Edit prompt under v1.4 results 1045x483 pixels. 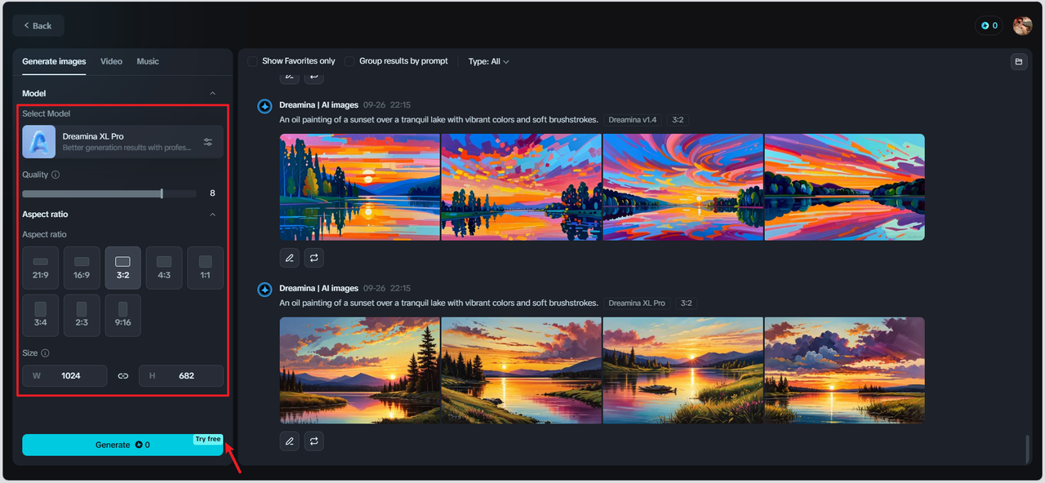[x=289, y=258]
